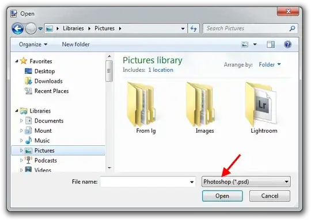The width and height of the screenshot is (311, 220).
Task: Select the Libraries tree node
Action: [x=40, y=111]
